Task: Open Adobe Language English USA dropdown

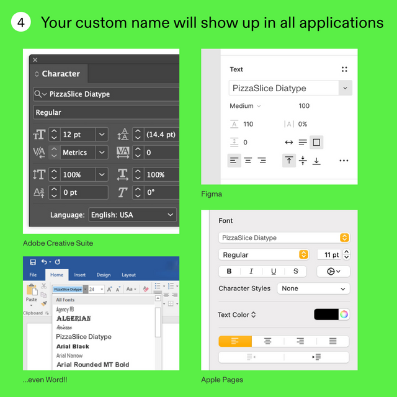Action: coord(132,215)
